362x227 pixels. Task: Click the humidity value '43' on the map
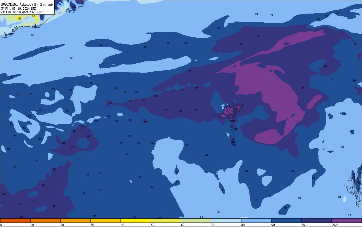point(33,16)
